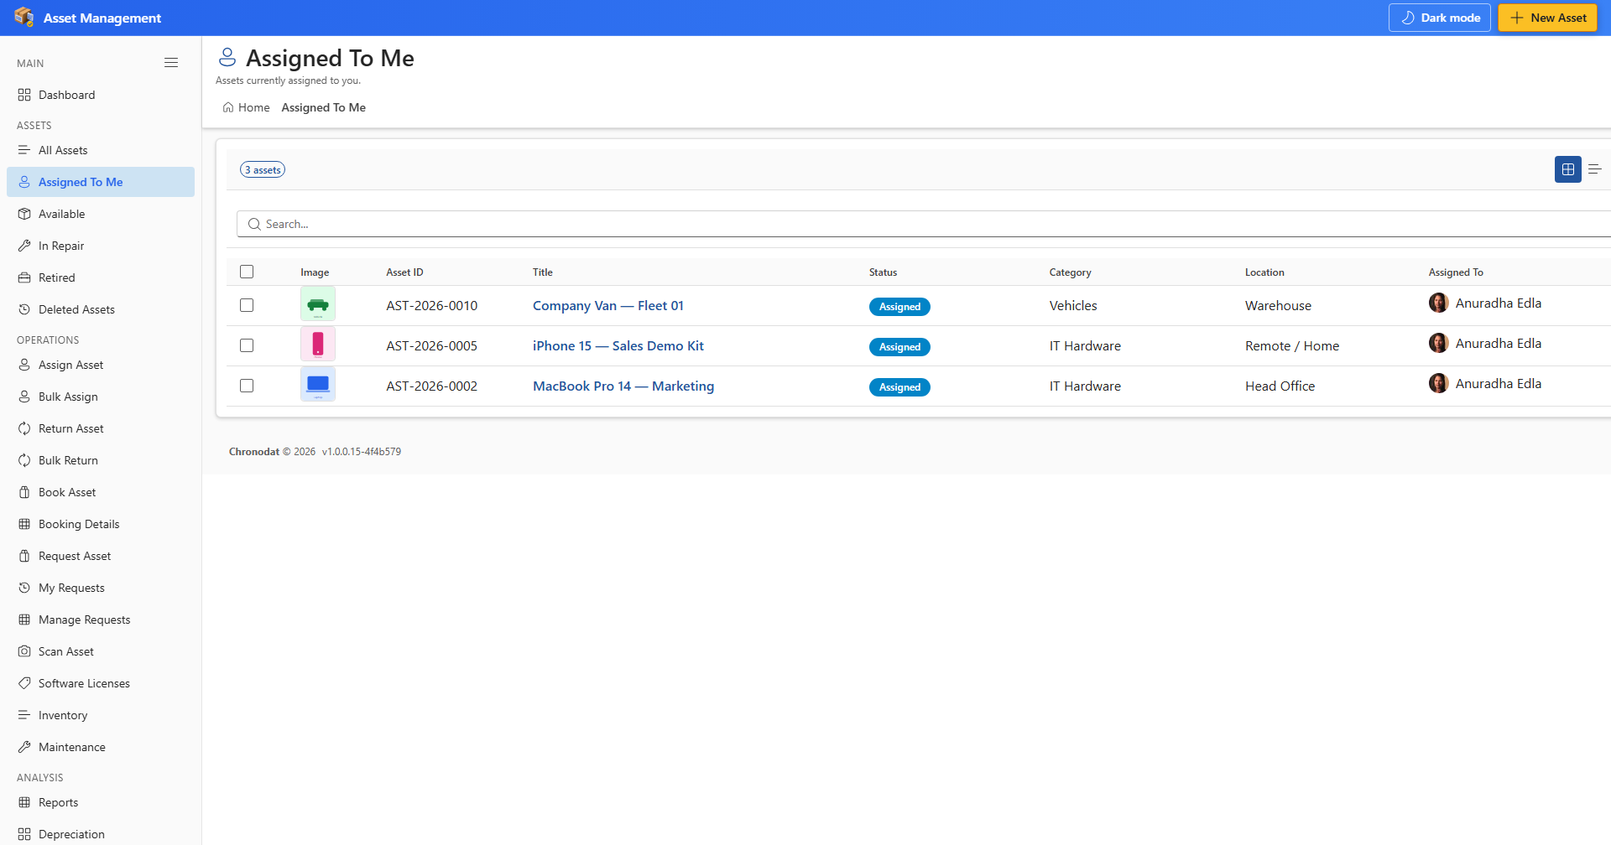
Task: Open iPhone 15 — Sales Demo Kit link
Action: [618, 345]
